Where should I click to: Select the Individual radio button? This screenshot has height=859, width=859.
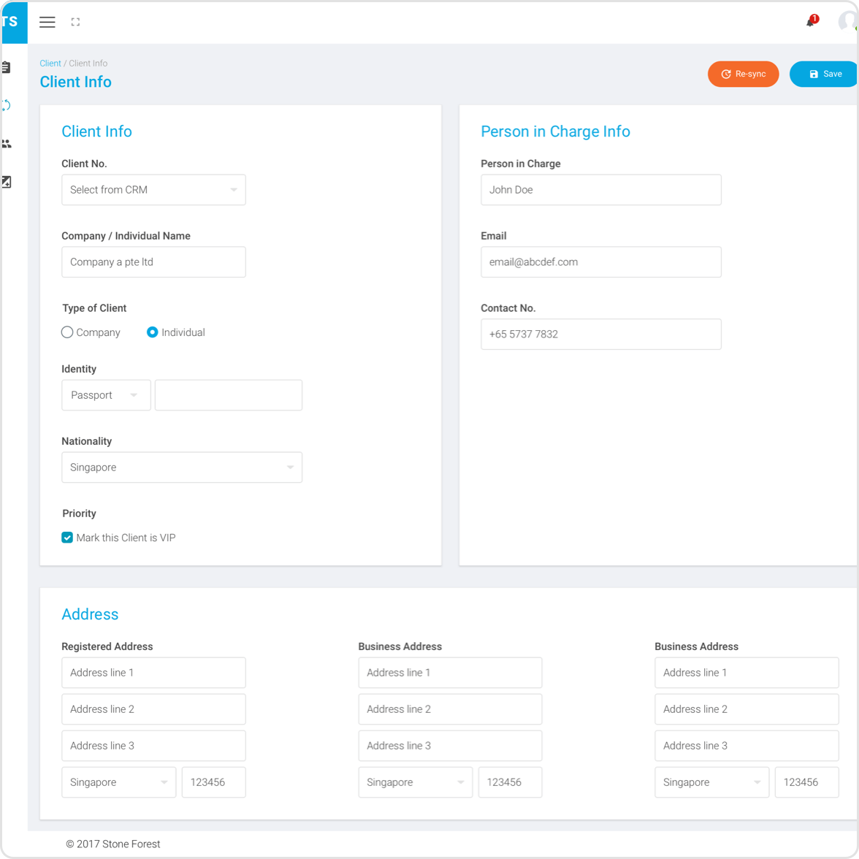tap(153, 332)
